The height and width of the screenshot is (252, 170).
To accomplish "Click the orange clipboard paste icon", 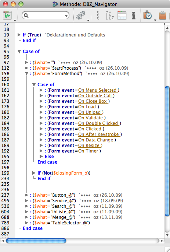I will [x=162, y=15].
